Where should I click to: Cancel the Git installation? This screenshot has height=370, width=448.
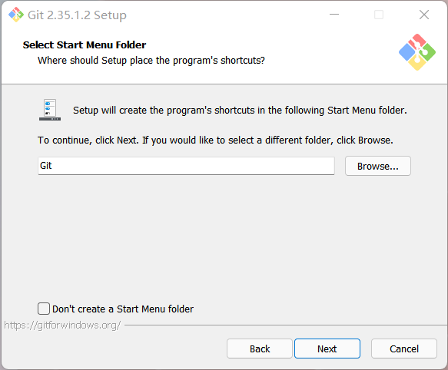click(404, 349)
